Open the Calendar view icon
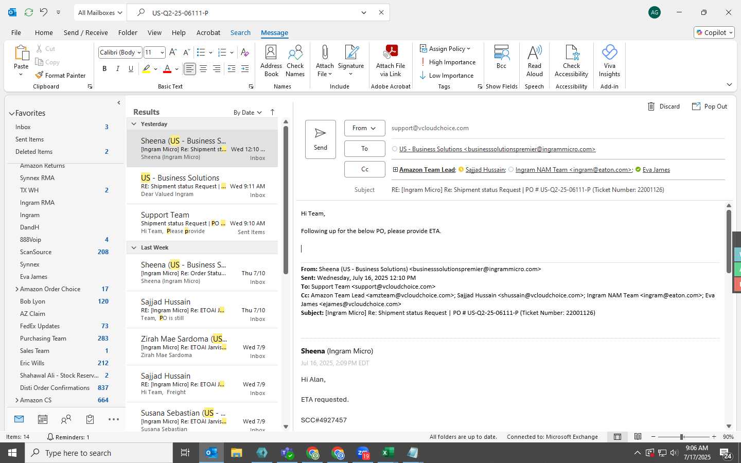This screenshot has height=463, width=741. (x=43, y=419)
